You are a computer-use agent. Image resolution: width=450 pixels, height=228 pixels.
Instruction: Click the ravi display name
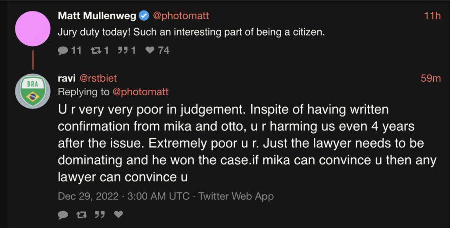pos(66,78)
